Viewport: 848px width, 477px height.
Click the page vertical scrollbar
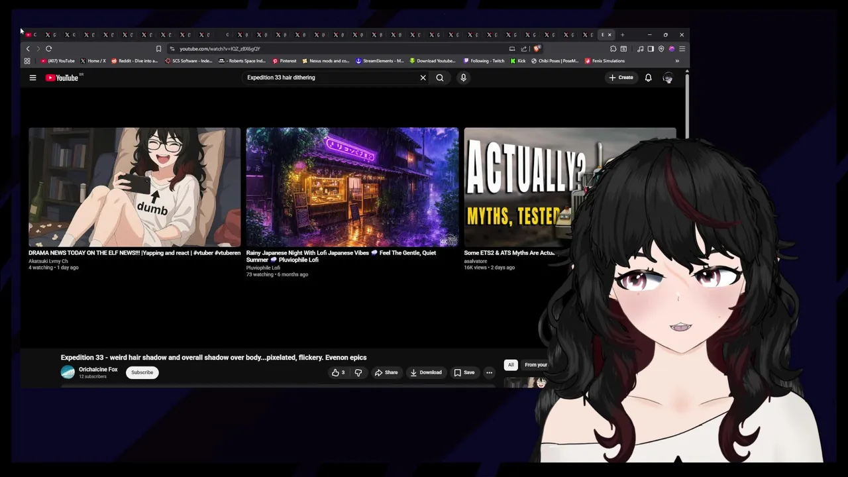click(687, 106)
